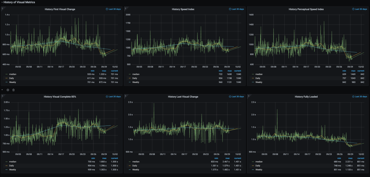Show info for History Speed Index panel
Image resolution: width=370 pixels, height=177 pixels.
[x=125, y=8]
